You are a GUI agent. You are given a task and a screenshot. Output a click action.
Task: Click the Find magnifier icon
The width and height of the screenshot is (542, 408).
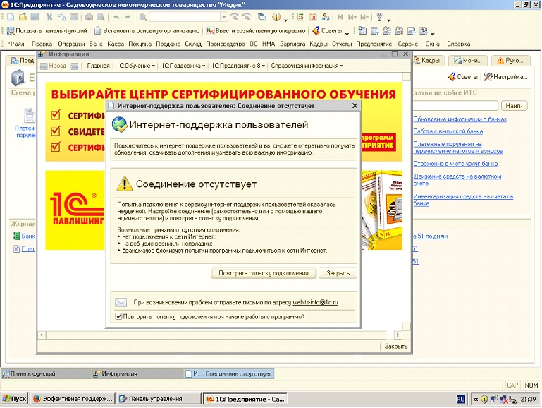[x=143, y=17]
